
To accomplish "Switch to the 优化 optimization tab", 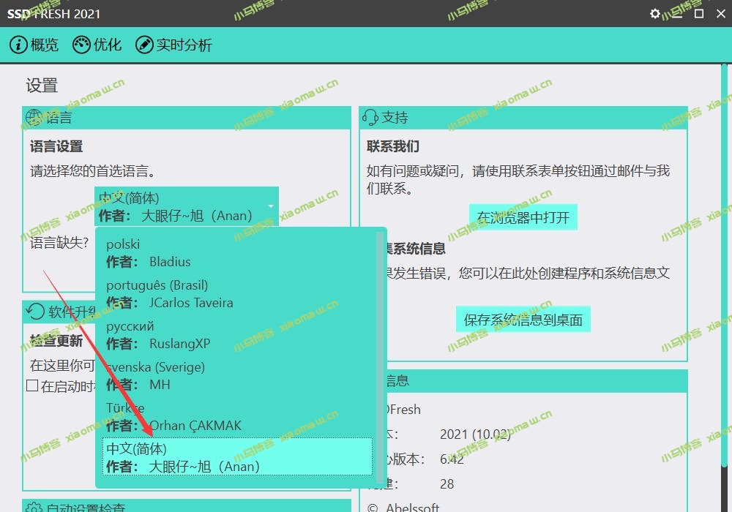I will coord(97,45).
